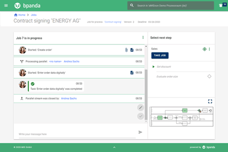Click the 'Write your message here' field
The image size is (228, 152).
(x=77, y=134)
